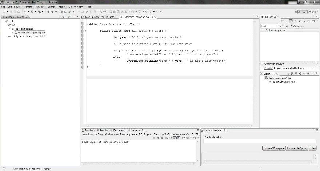This screenshot has width=320, height=171.
Task: Click the TAM file location input field
Action: (x=260, y=142)
